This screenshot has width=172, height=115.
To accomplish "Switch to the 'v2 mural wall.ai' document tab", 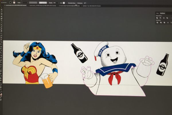I will pyautogui.click(x=69, y=6).
